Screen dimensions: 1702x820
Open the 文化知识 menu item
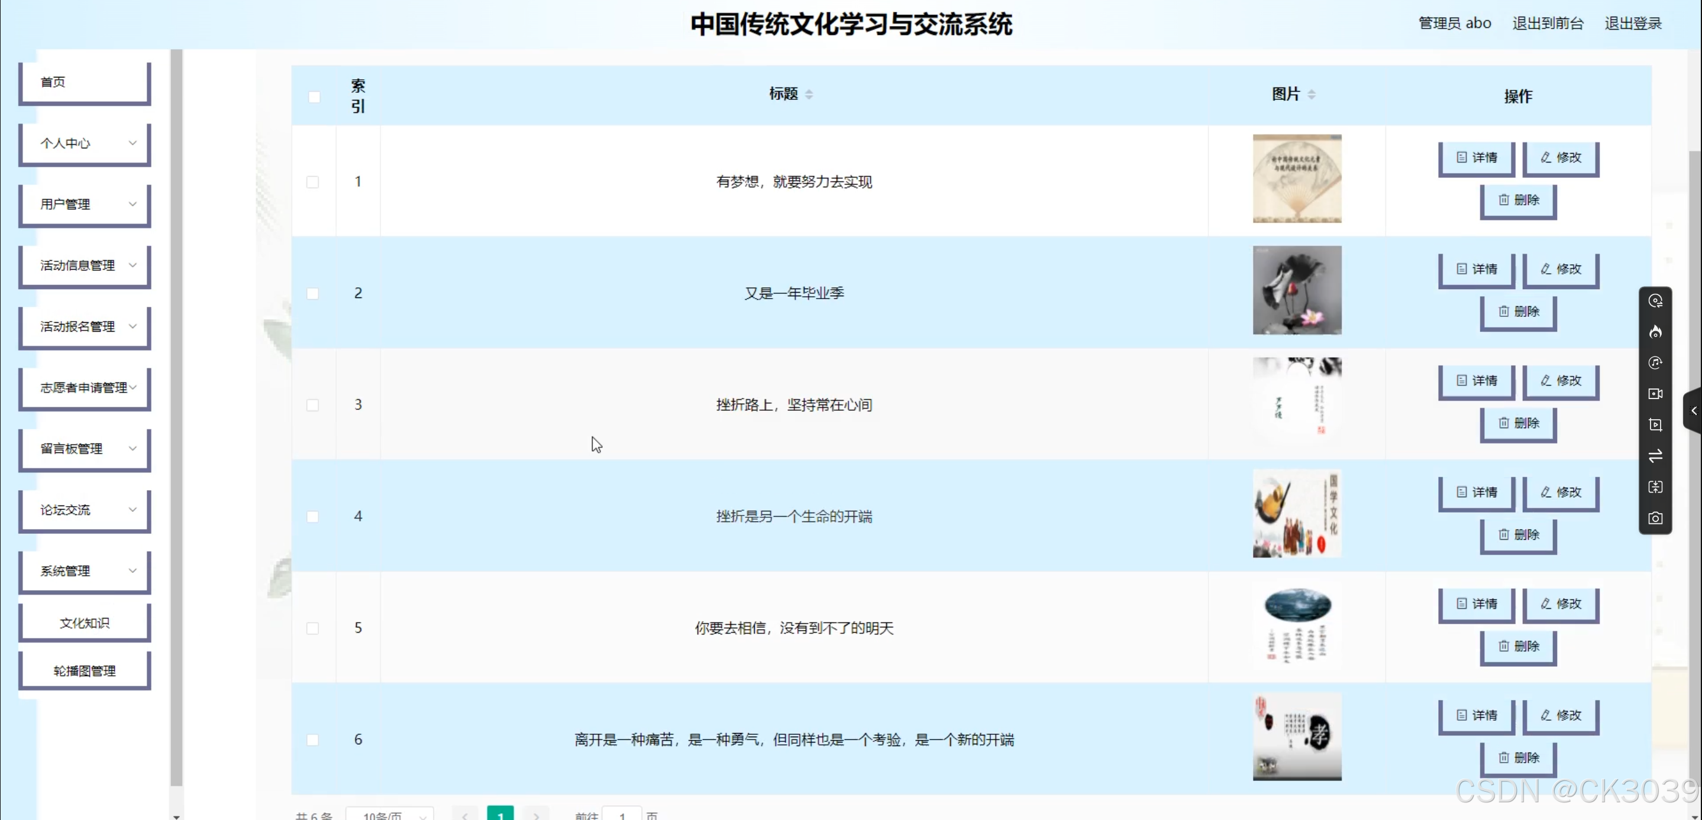click(x=85, y=623)
